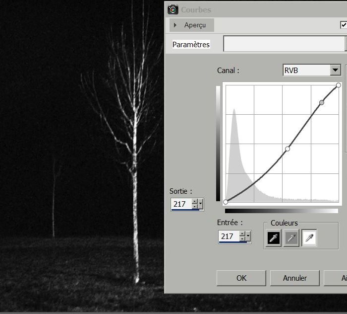This screenshot has width=347, height=314.
Task: Select the gray curve control point
Action: pyautogui.click(x=322, y=102)
